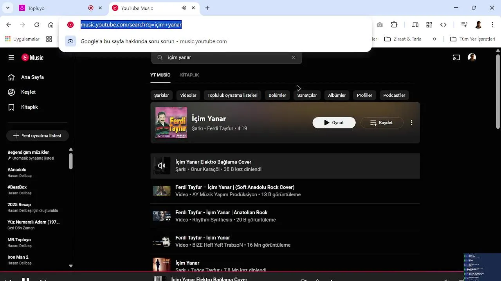Image resolution: width=501 pixels, height=281 pixels.
Task: Open the QR code toolbar icon
Action: tap(429, 25)
